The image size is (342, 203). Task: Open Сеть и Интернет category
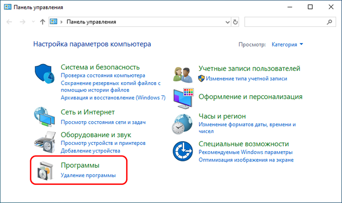point(87,112)
